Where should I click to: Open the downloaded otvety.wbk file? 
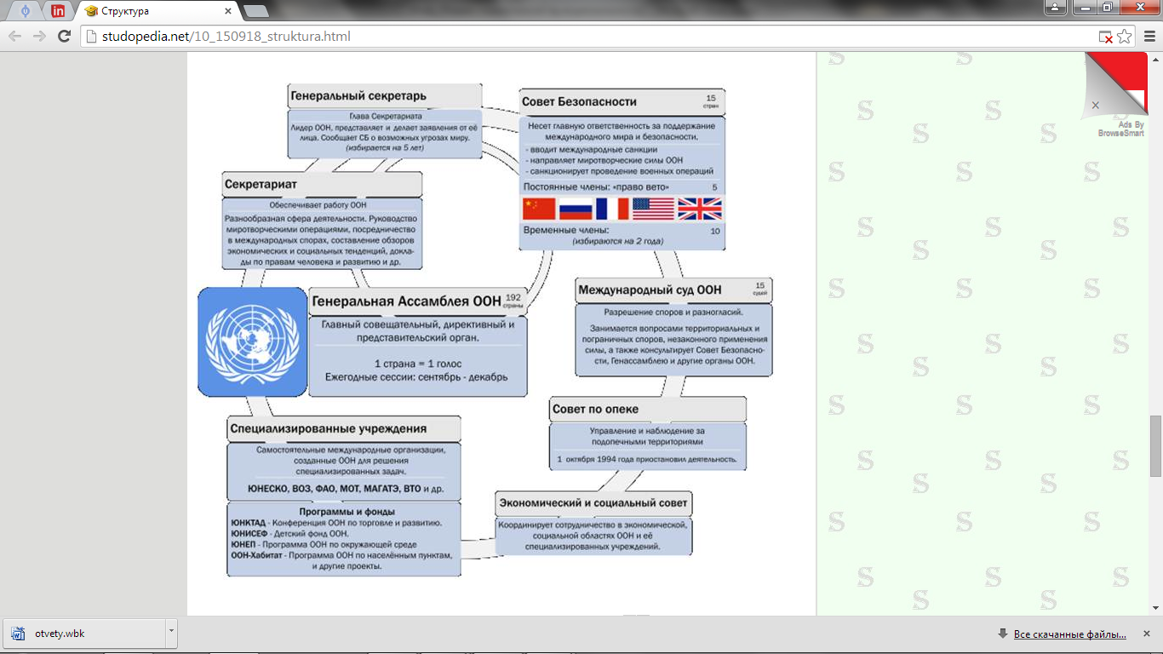[83, 634]
